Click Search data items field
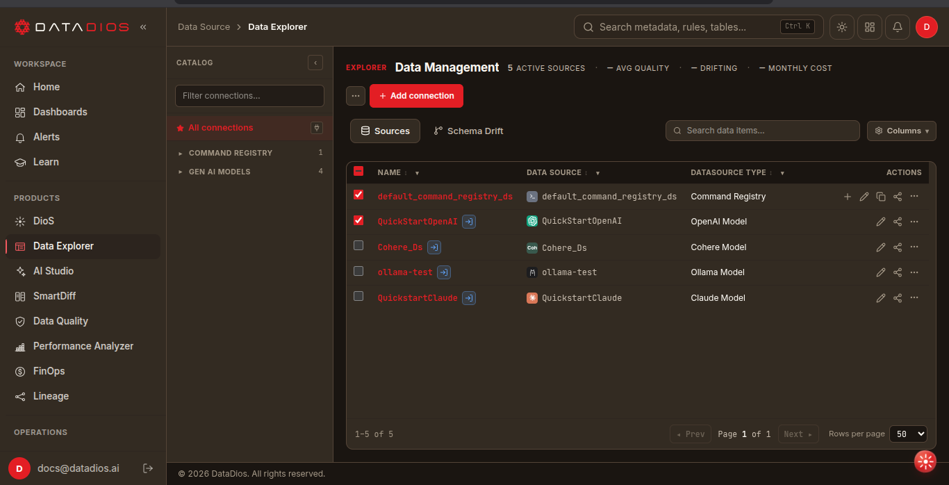The height and width of the screenshot is (485, 949). (763, 131)
